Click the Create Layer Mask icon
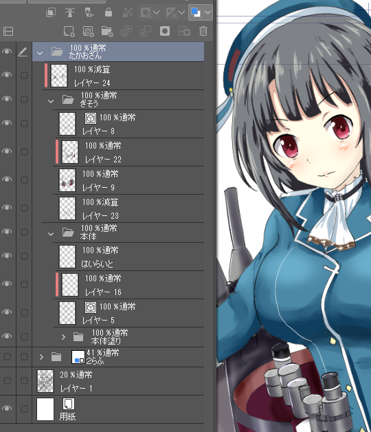Image resolution: width=371 pixels, height=432 pixels. tap(165, 31)
